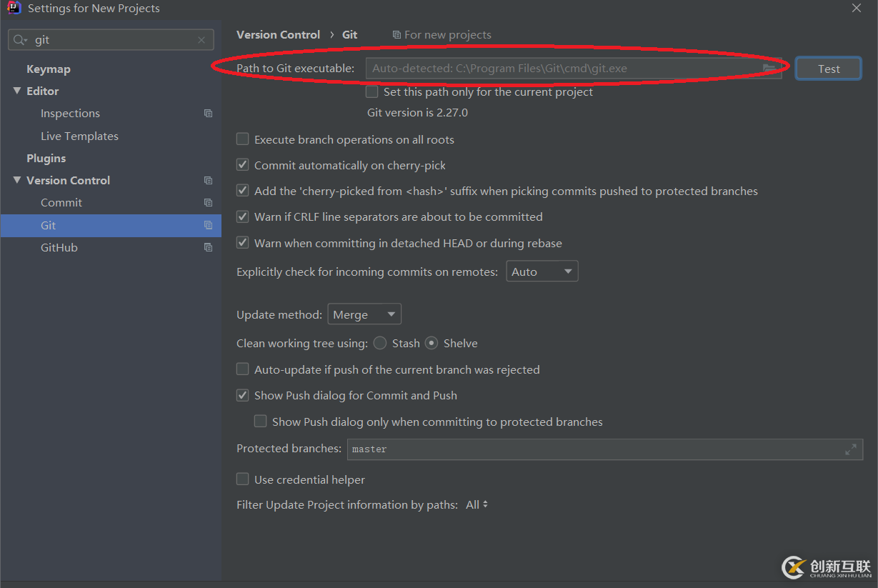Open the incoming commits 'Auto' dropdown

point(542,271)
